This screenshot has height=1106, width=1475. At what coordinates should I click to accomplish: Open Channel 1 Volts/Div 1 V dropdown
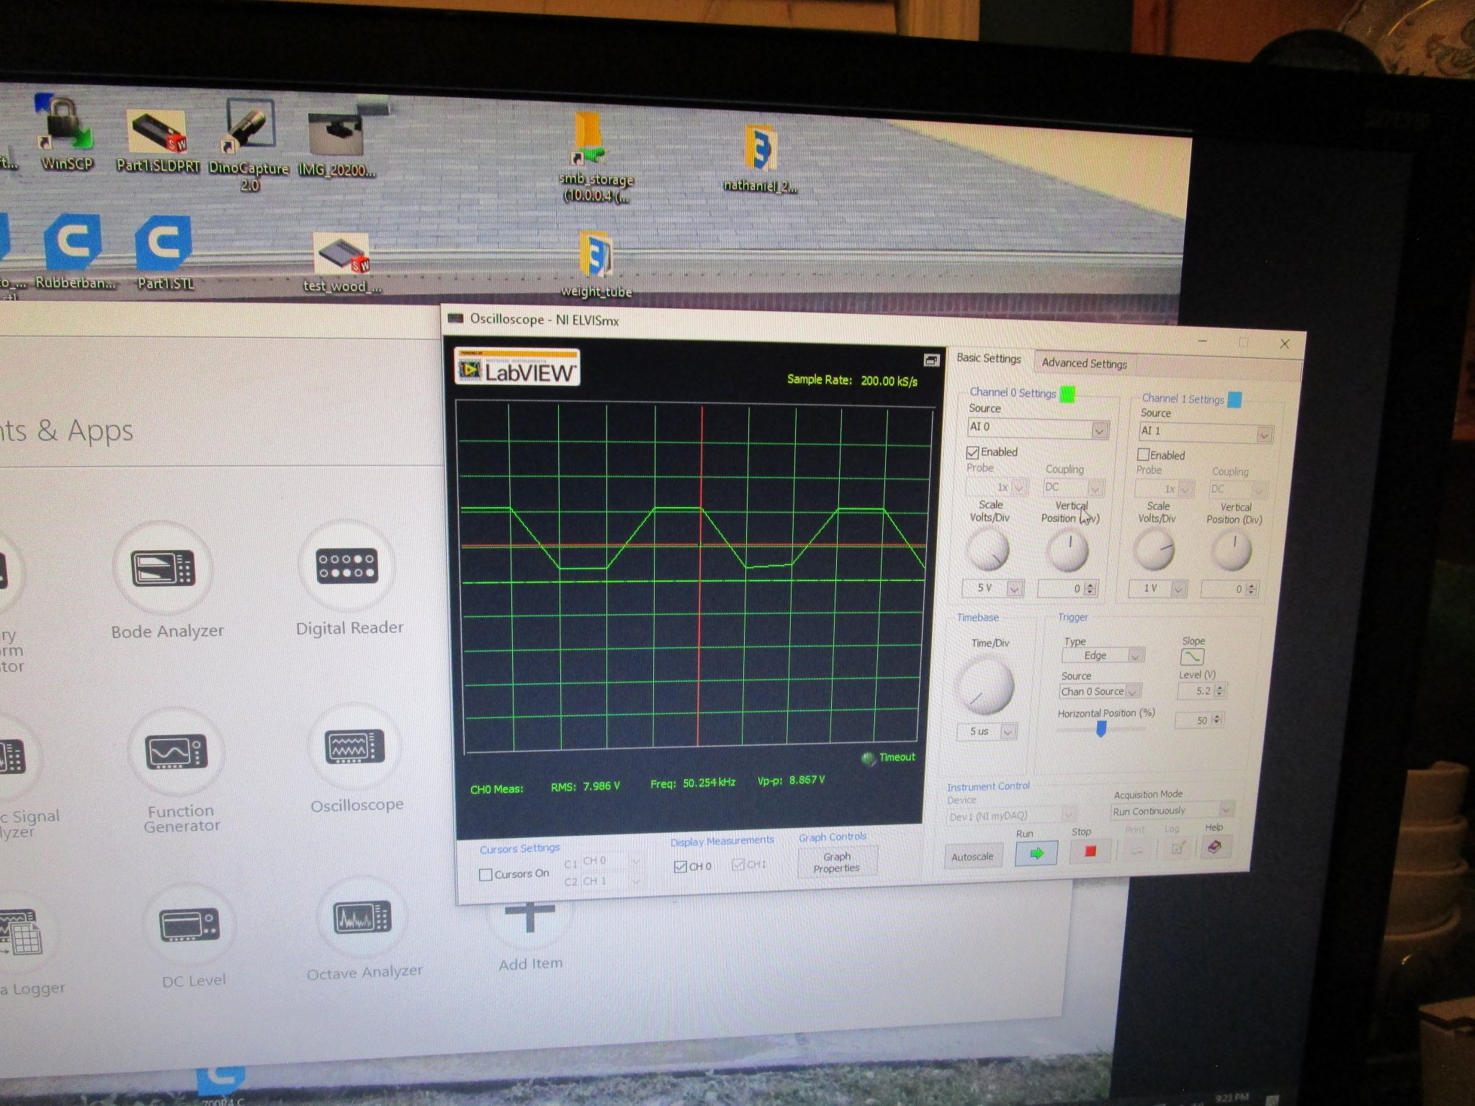[x=1158, y=589]
